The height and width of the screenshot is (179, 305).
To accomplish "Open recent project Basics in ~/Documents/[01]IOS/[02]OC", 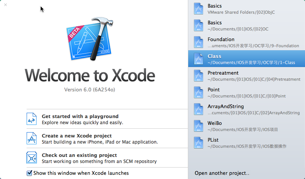I will coord(246,25).
